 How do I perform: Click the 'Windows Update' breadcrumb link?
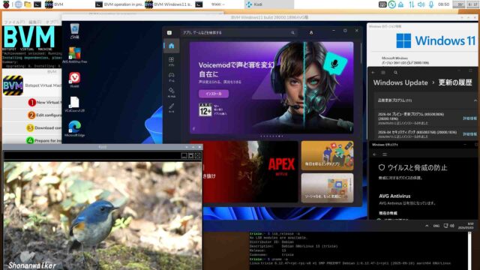point(400,82)
